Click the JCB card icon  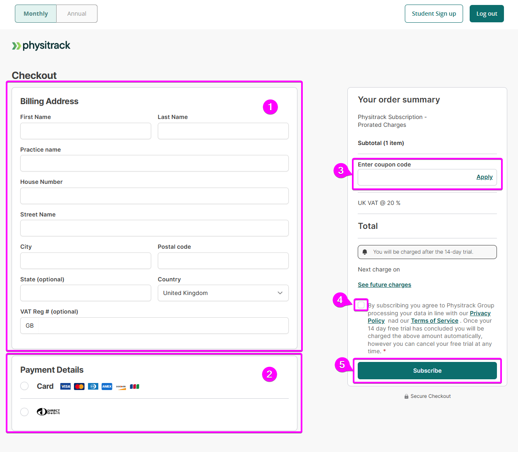tap(135, 386)
